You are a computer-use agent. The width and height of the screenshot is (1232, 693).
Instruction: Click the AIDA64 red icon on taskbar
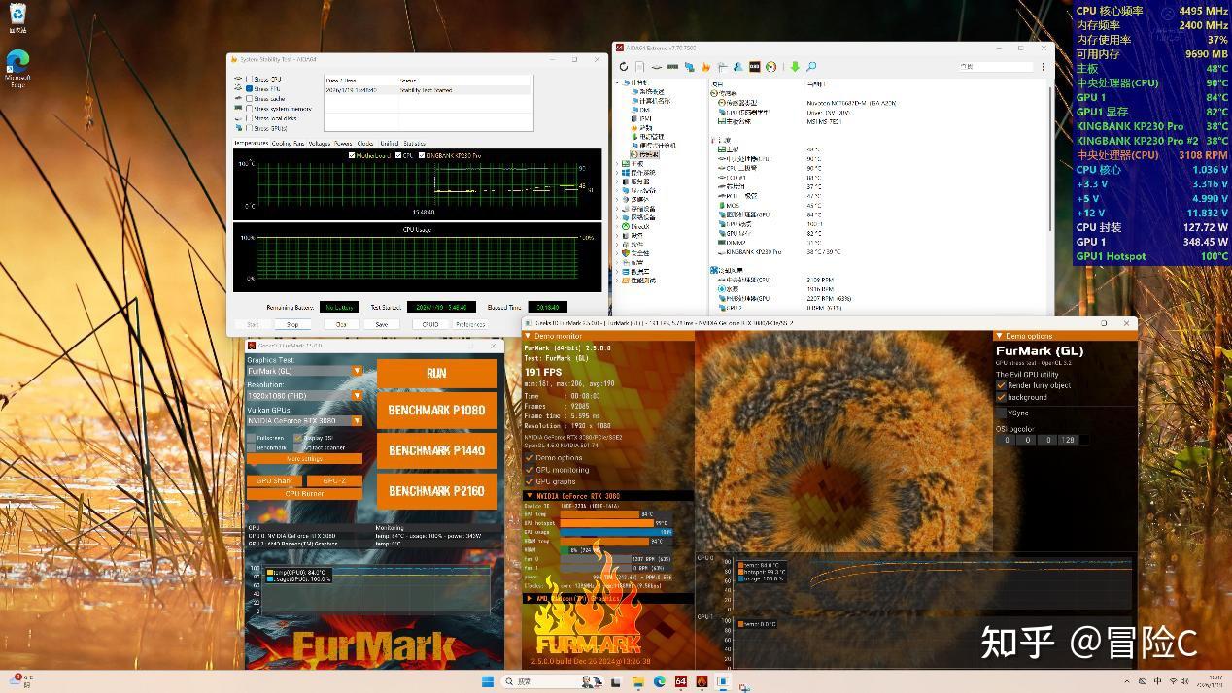pos(680,681)
